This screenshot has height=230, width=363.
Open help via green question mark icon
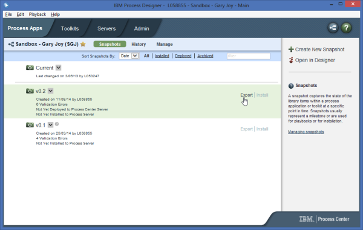[x=346, y=28]
